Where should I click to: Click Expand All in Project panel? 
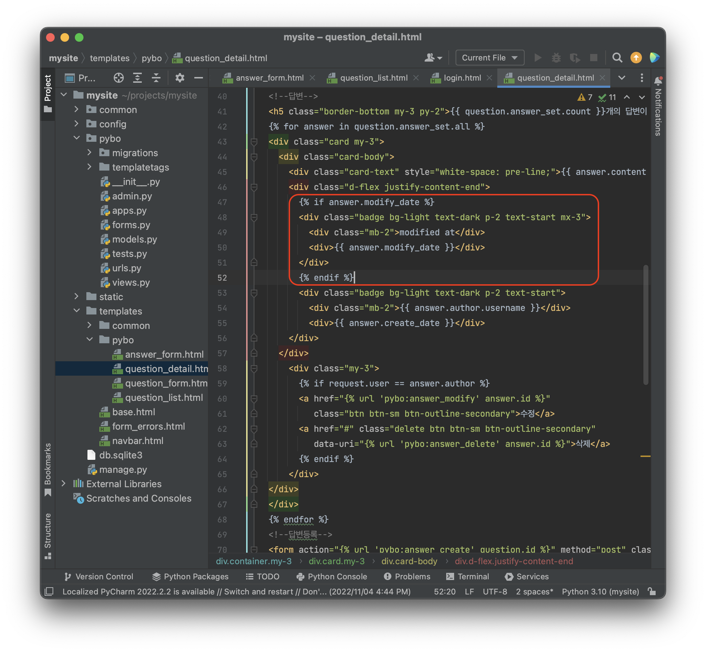tap(137, 78)
